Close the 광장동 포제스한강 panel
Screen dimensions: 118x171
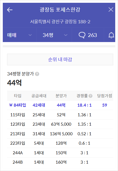111,10
